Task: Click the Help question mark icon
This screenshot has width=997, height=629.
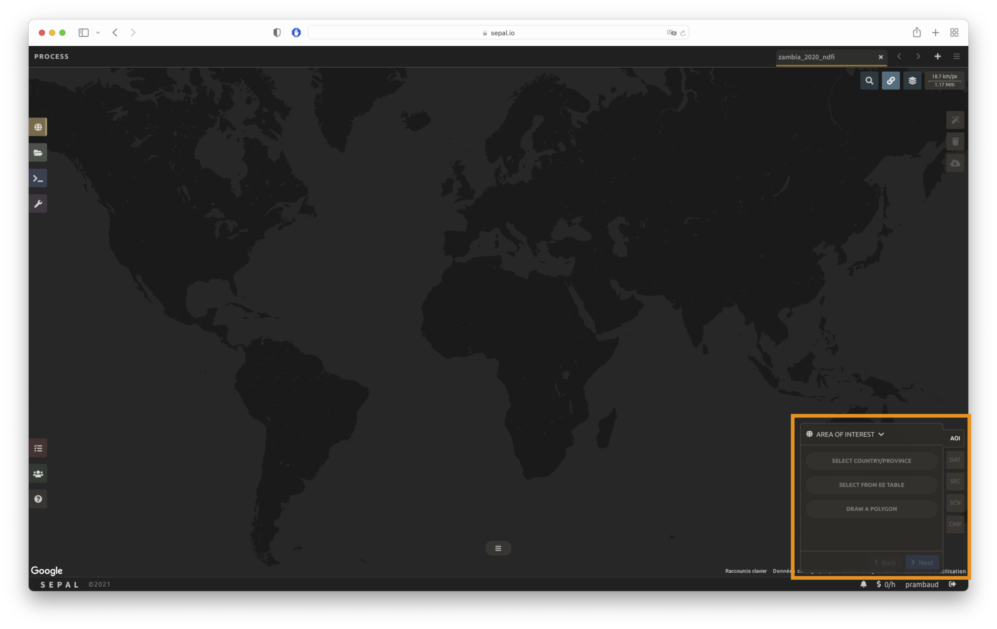Action: tap(38, 499)
